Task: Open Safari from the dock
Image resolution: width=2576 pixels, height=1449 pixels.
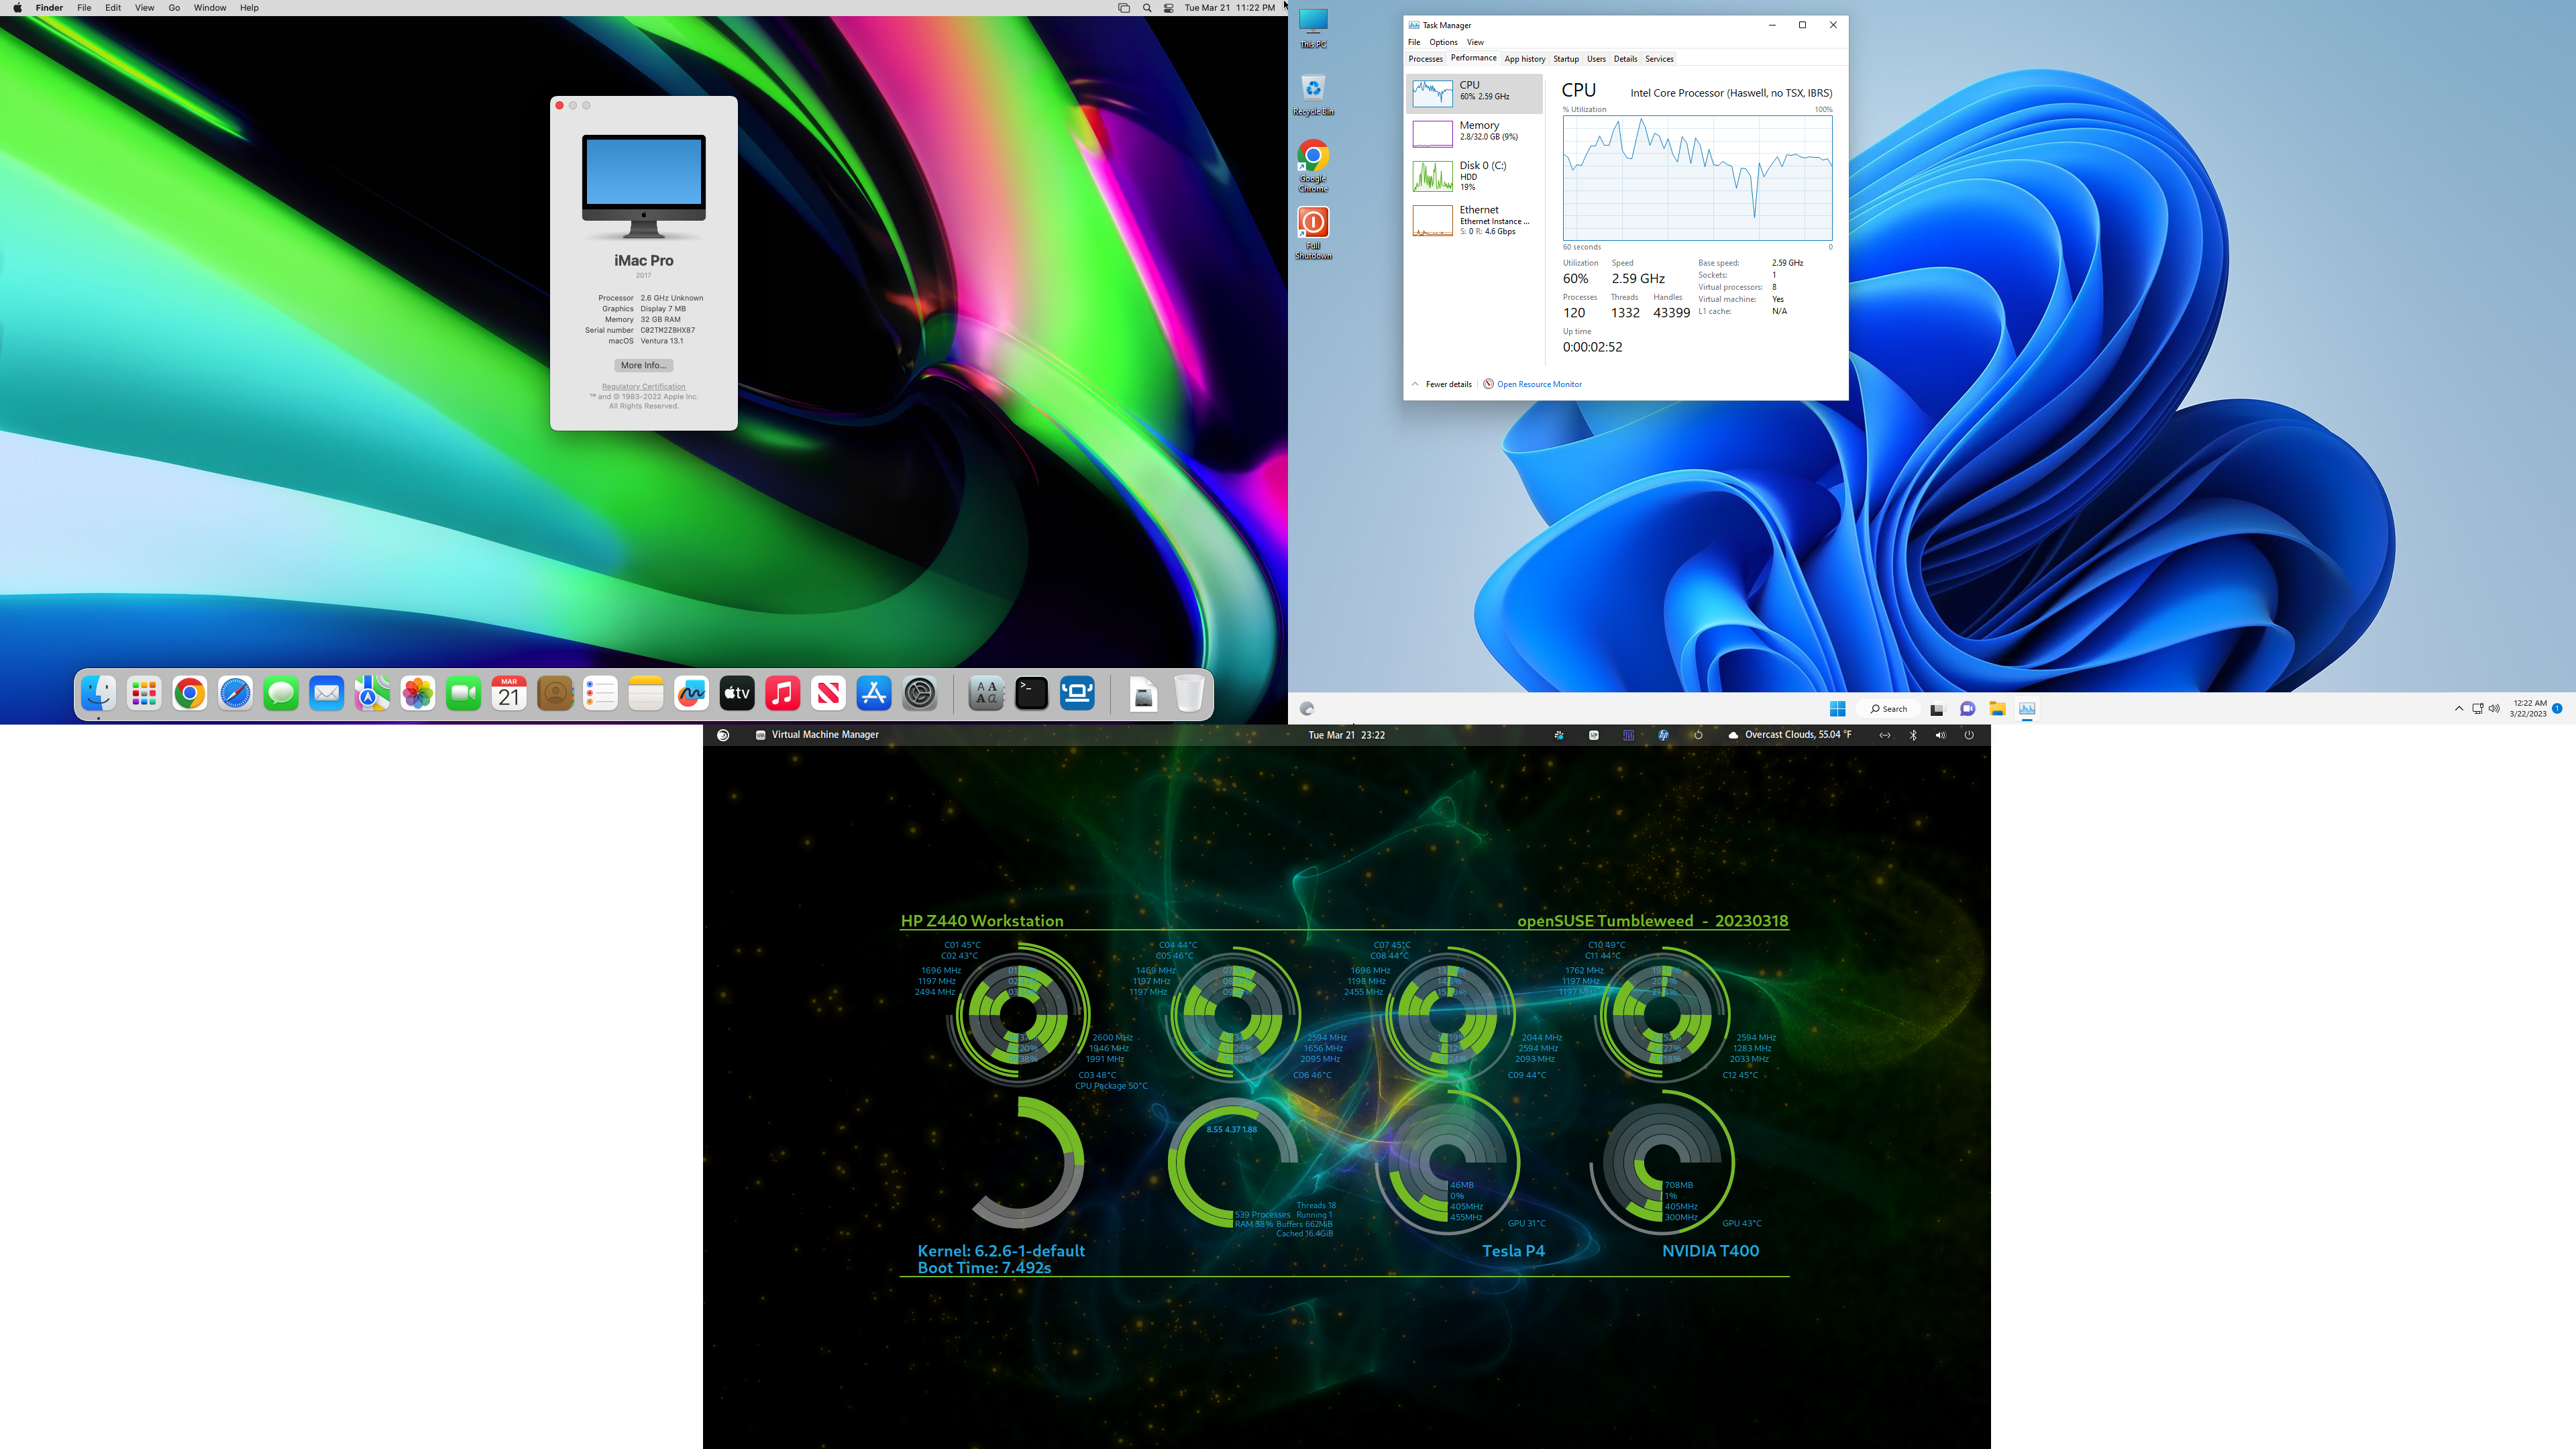Action: tap(235, 693)
